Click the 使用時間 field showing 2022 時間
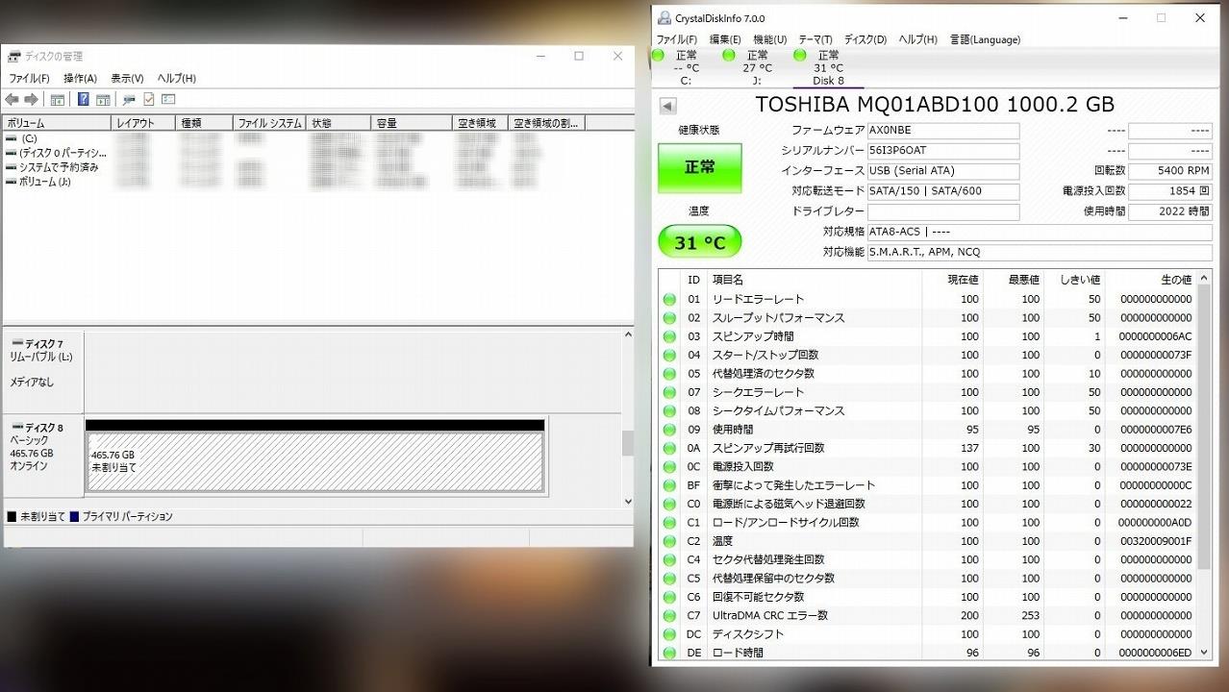The height and width of the screenshot is (692, 1229). 1169,211
